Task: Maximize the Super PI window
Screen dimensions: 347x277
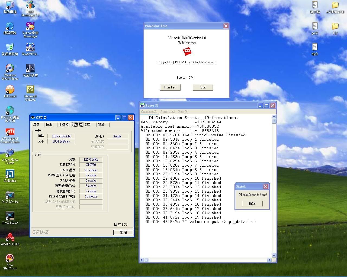Action: point(266,105)
